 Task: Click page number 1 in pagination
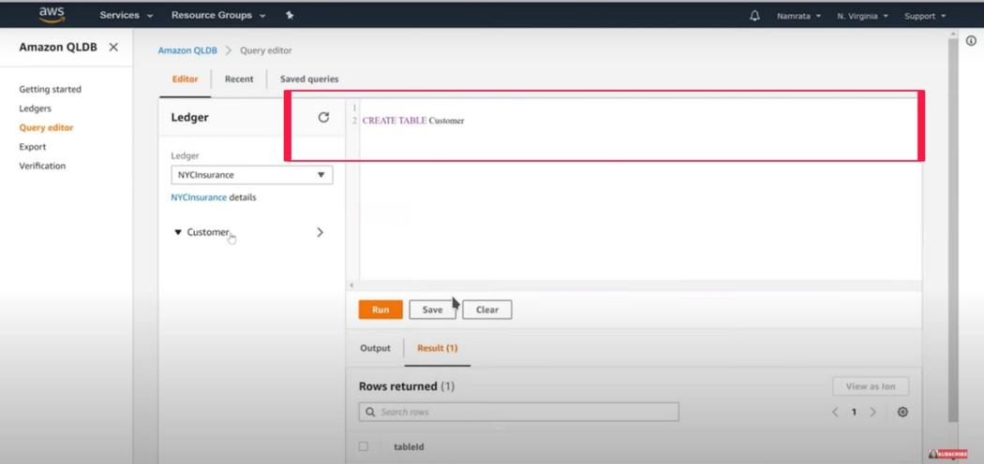pyautogui.click(x=854, y=412)
